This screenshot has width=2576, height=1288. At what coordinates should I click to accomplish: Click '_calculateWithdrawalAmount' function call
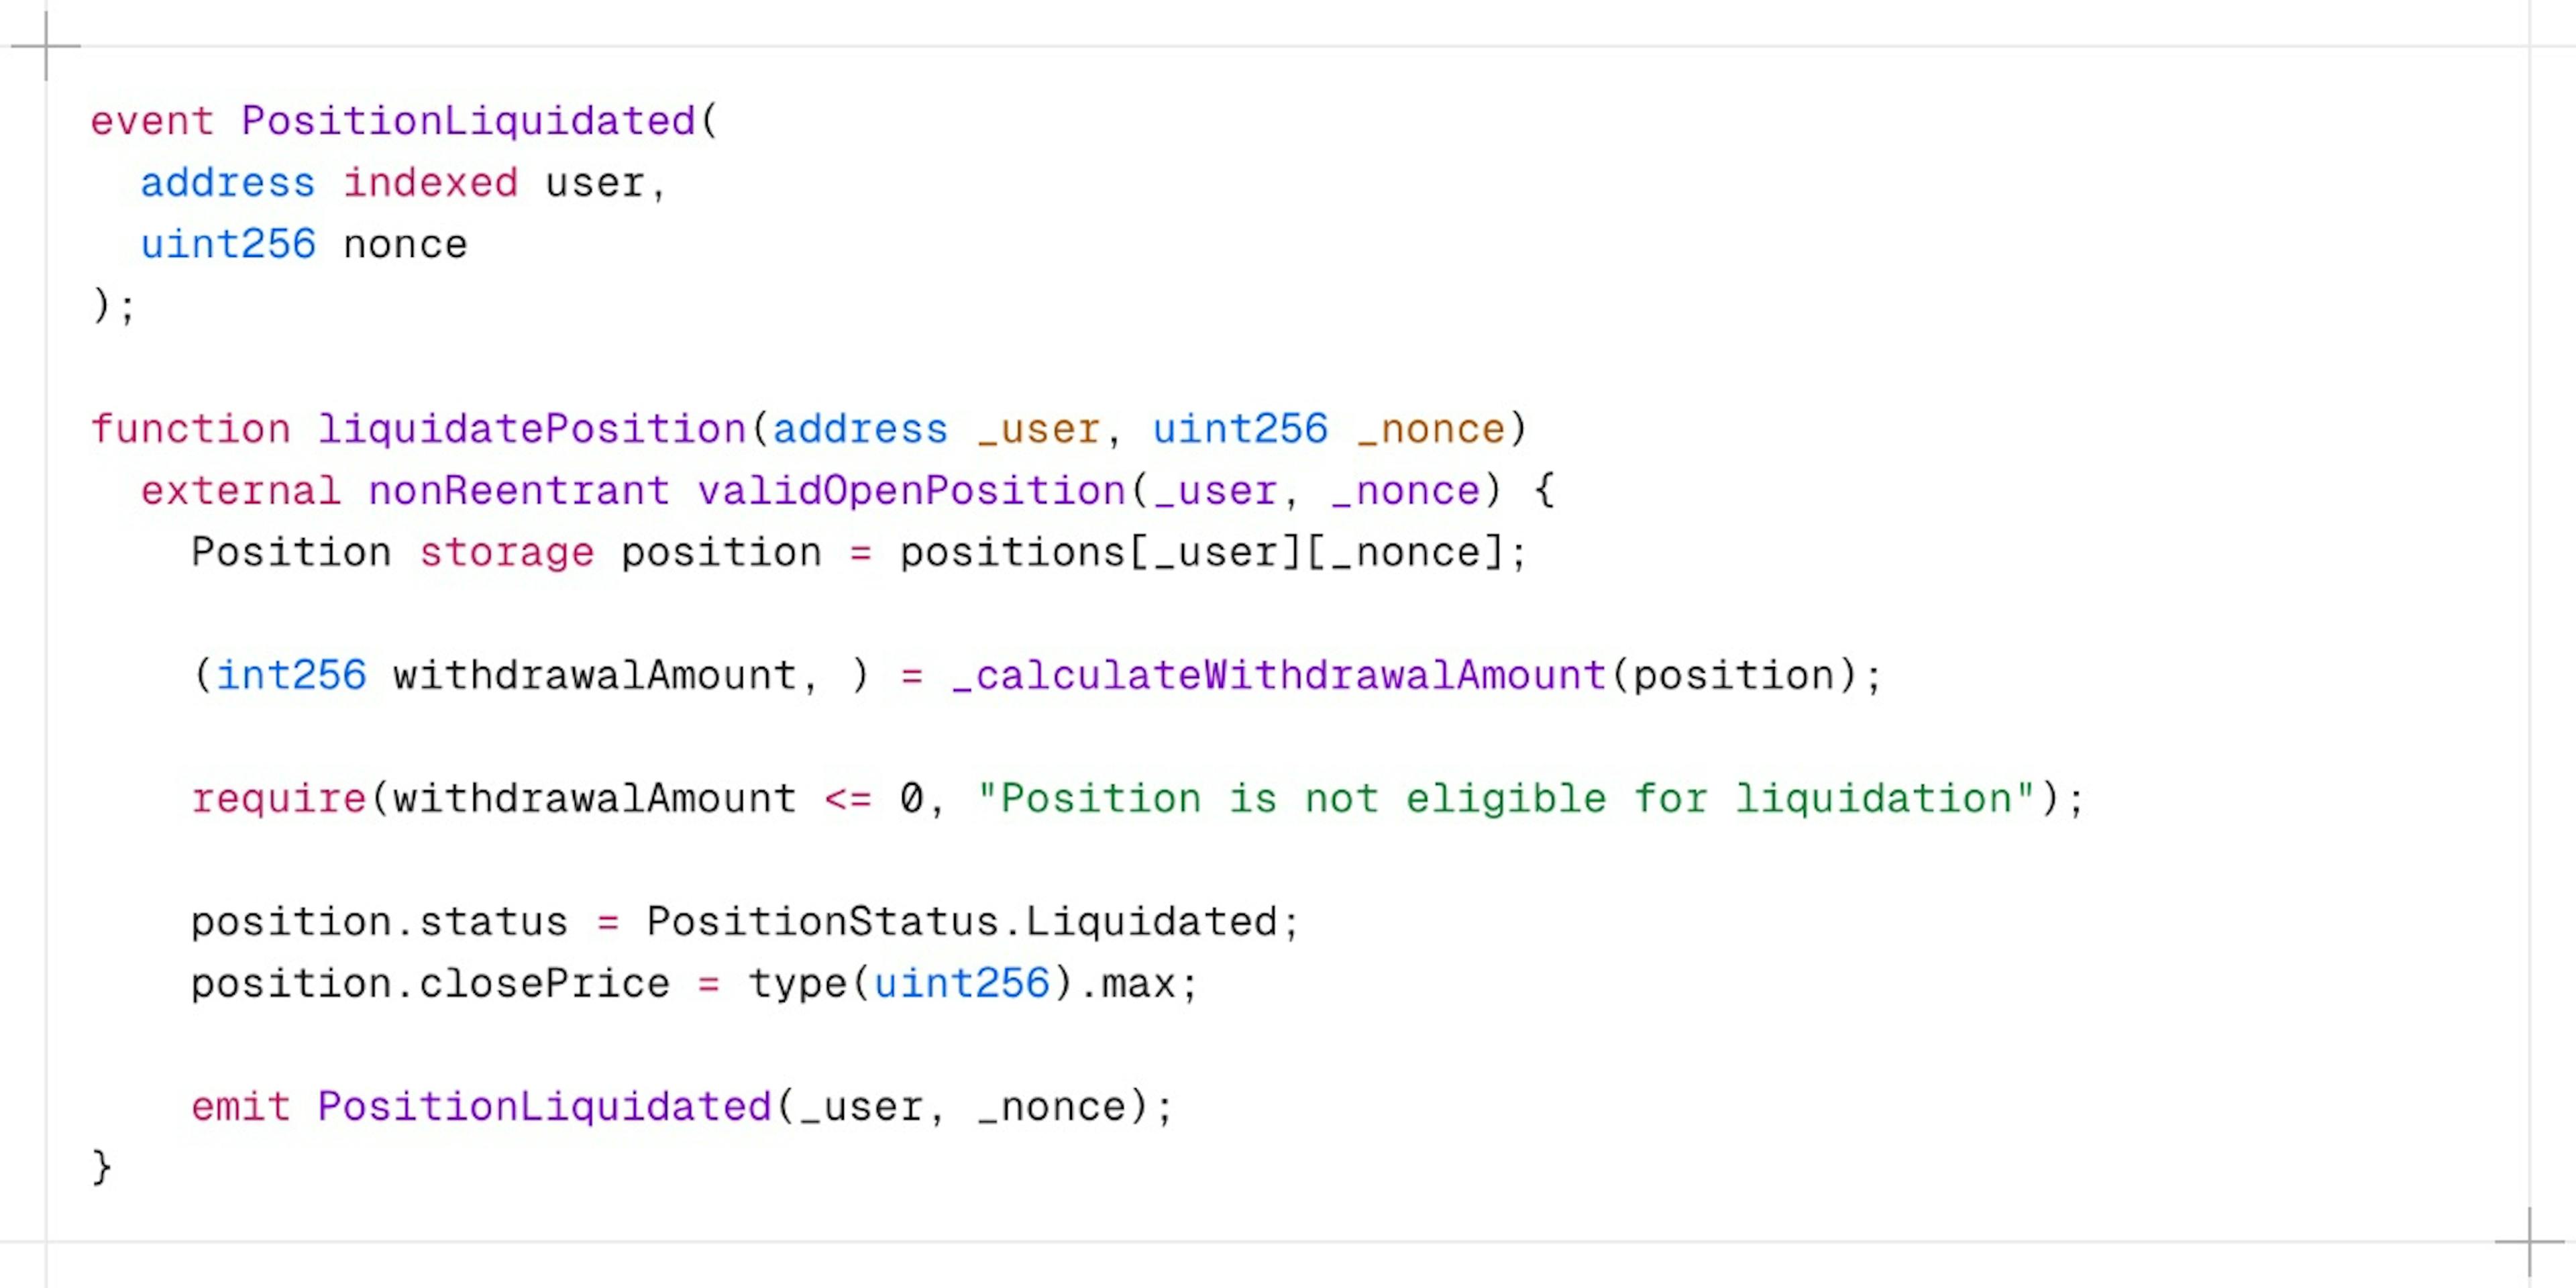click(x=1279, y=676)
